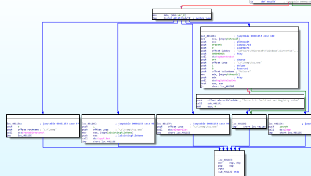Select the offset ValueName operand
This screenshot has height=176, width=311.
223,71
